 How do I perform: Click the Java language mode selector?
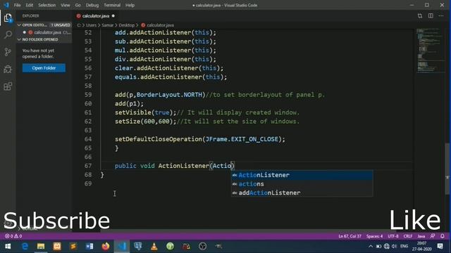(x=421, y=236)
